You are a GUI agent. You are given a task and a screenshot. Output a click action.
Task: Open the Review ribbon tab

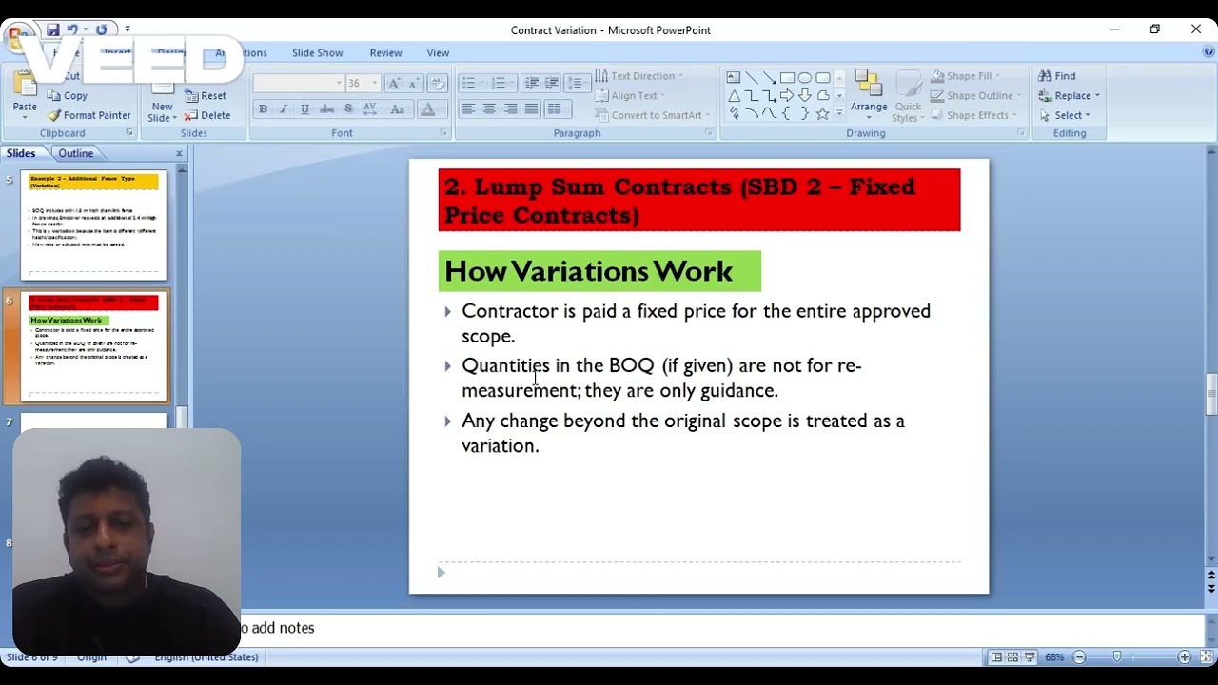tap(385, 53)
